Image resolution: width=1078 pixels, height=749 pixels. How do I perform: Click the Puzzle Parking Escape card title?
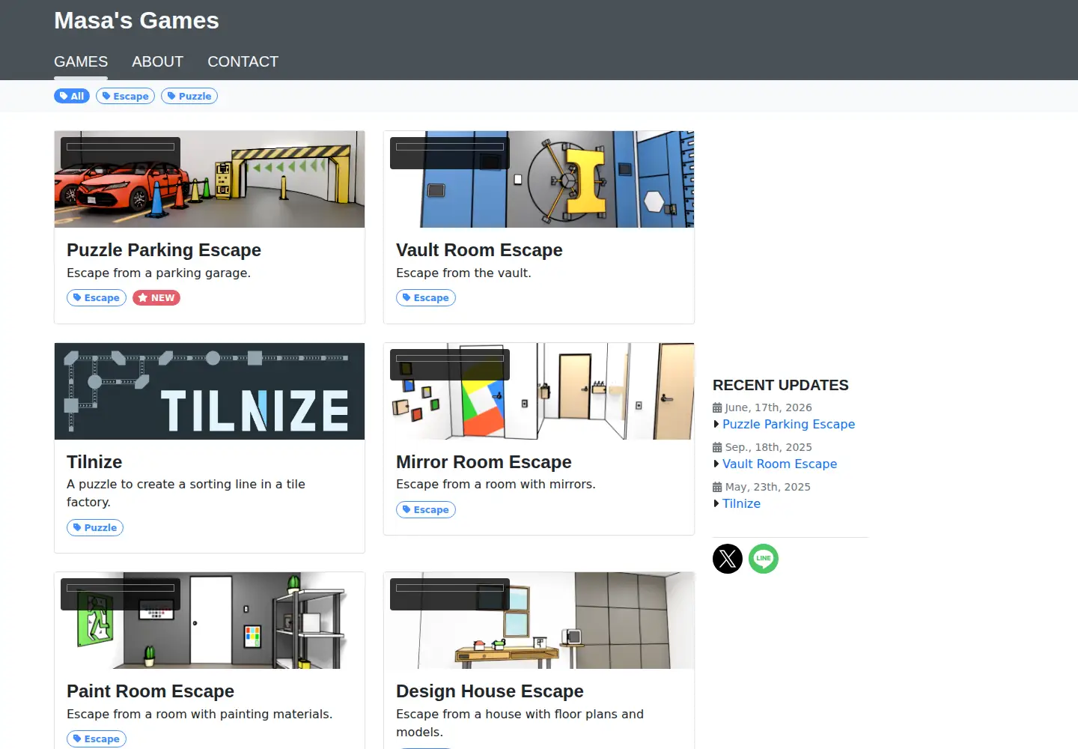(x=164, y=250)
